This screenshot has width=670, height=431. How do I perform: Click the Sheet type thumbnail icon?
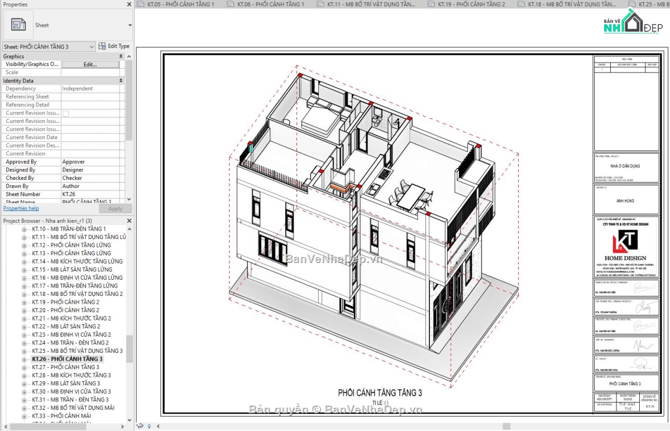(18, 25)
